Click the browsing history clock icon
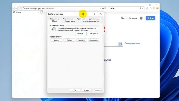Image resolution: width=179 pixels, height=101 pixels. [x=54, y=29]
